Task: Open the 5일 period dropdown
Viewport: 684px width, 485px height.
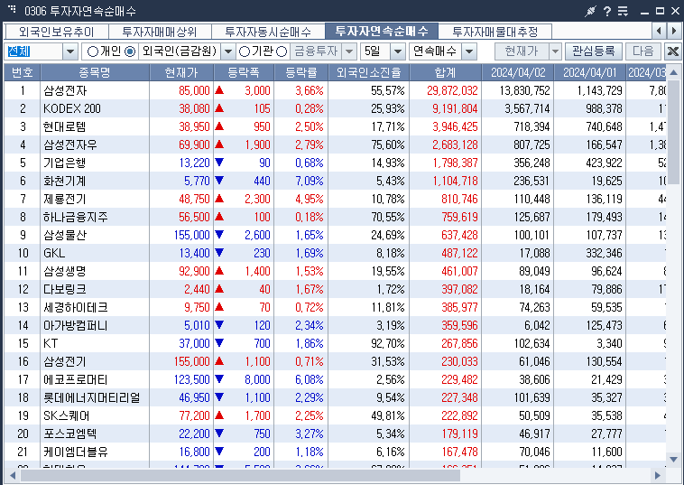Action: pyautogui.click(x=397, y=52)
